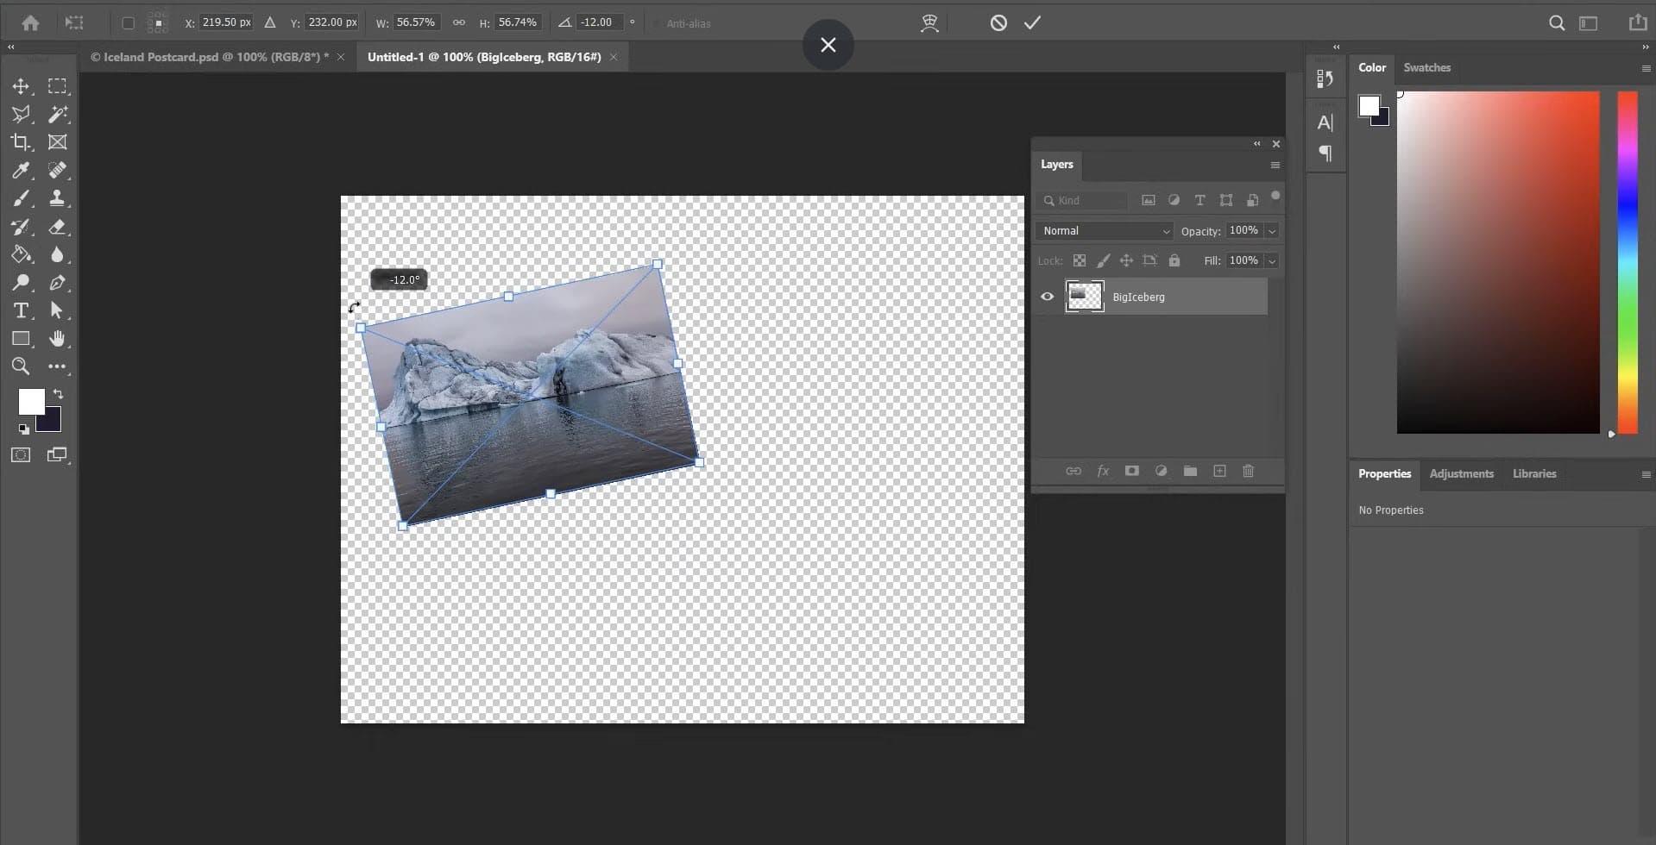This screenshot has width=1656, height=845.
Task: Switch to the Swatches tab
Action: [1426, 67]
